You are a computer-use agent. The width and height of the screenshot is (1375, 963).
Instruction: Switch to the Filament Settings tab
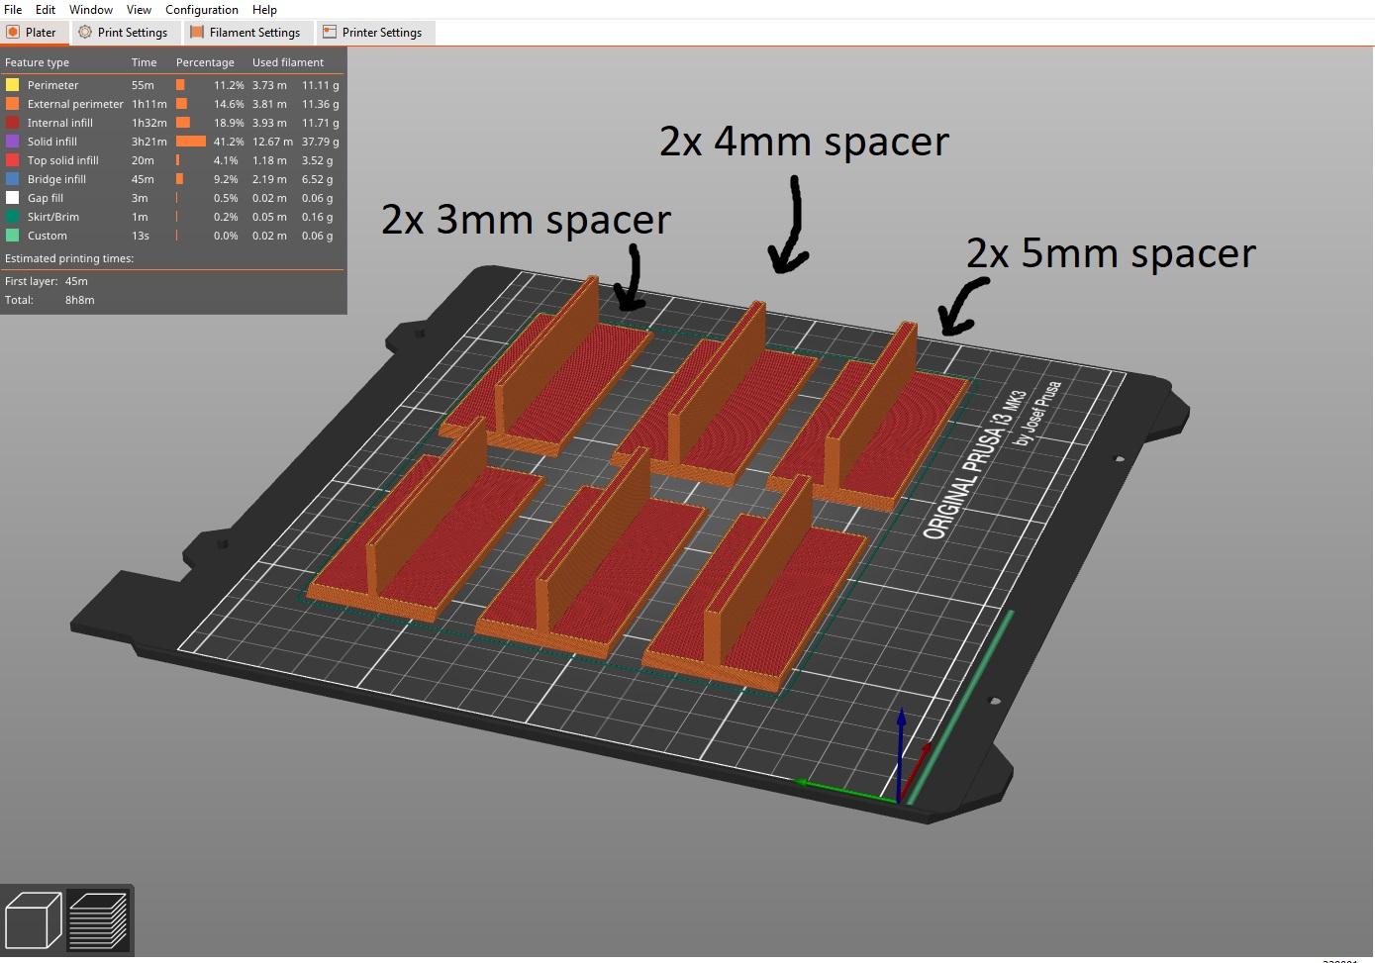(246, 32)
